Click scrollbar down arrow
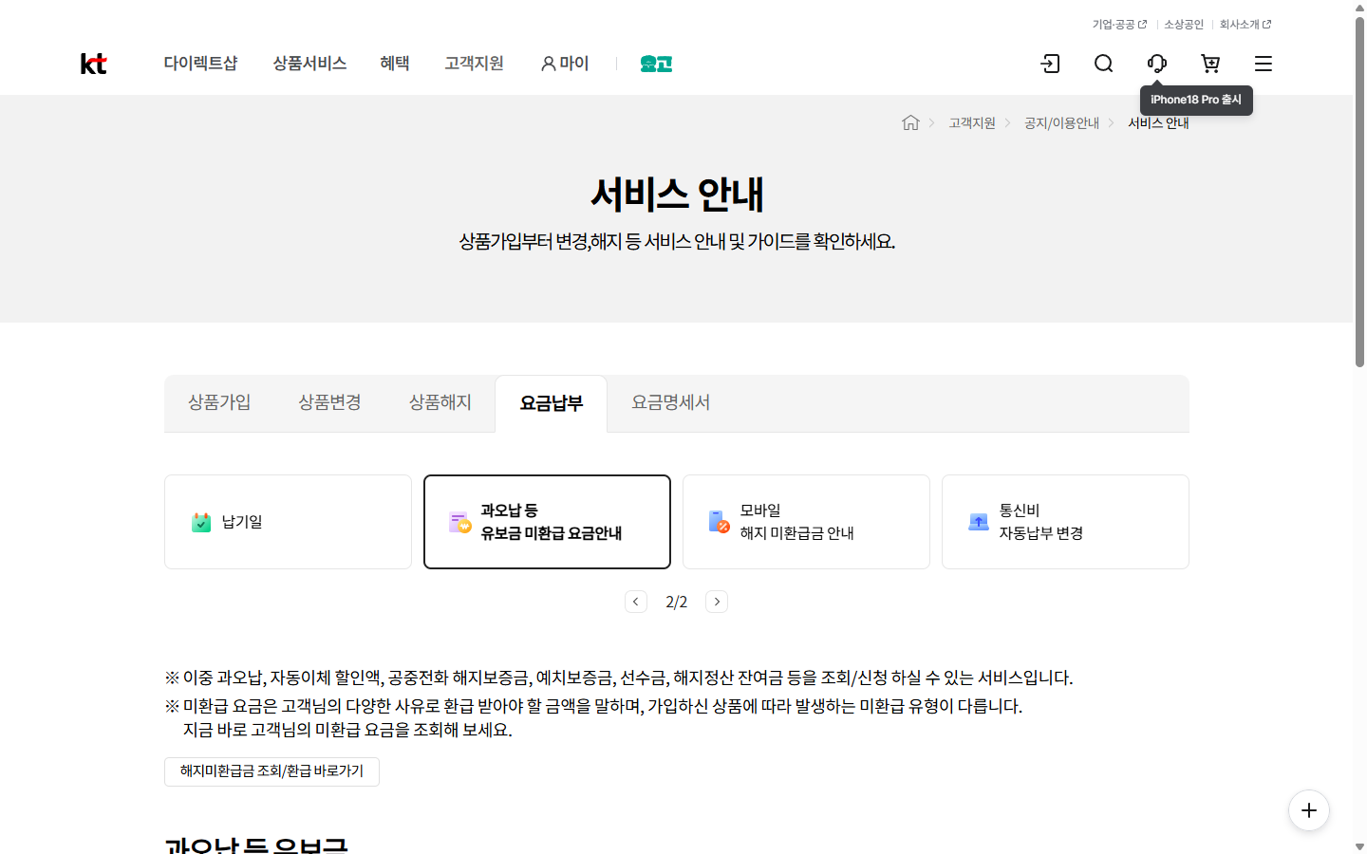The height and width of the screenshot is (854, 1367). pyautogui.click(x=1359, y=846)
